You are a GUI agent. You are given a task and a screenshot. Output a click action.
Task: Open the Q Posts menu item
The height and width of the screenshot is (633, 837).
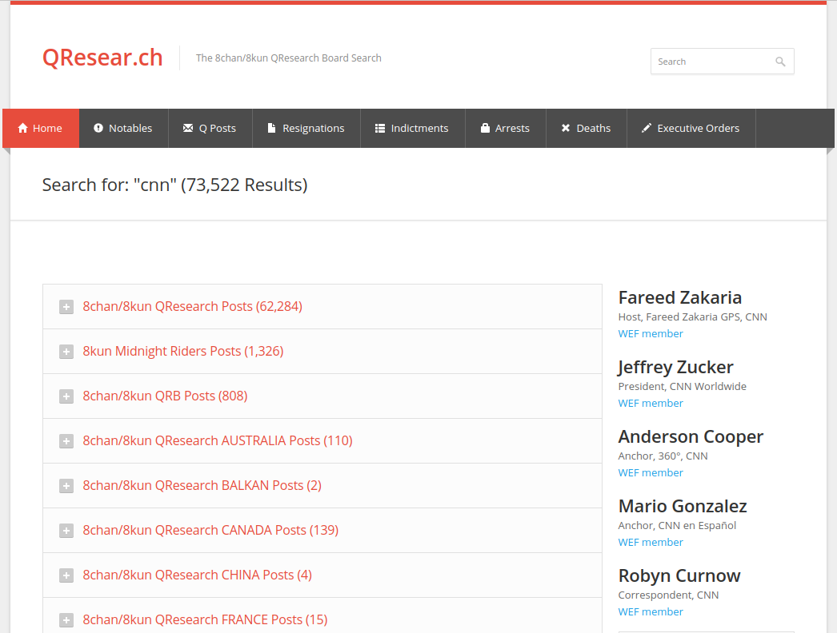click(x=210, y=128)
